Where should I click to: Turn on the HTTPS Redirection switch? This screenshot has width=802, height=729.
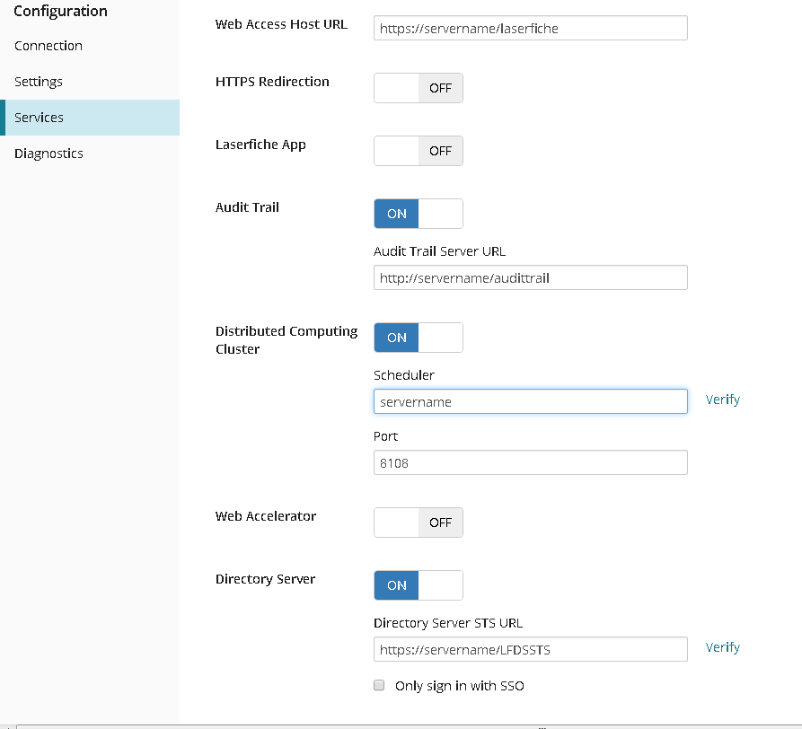(419, 88)
